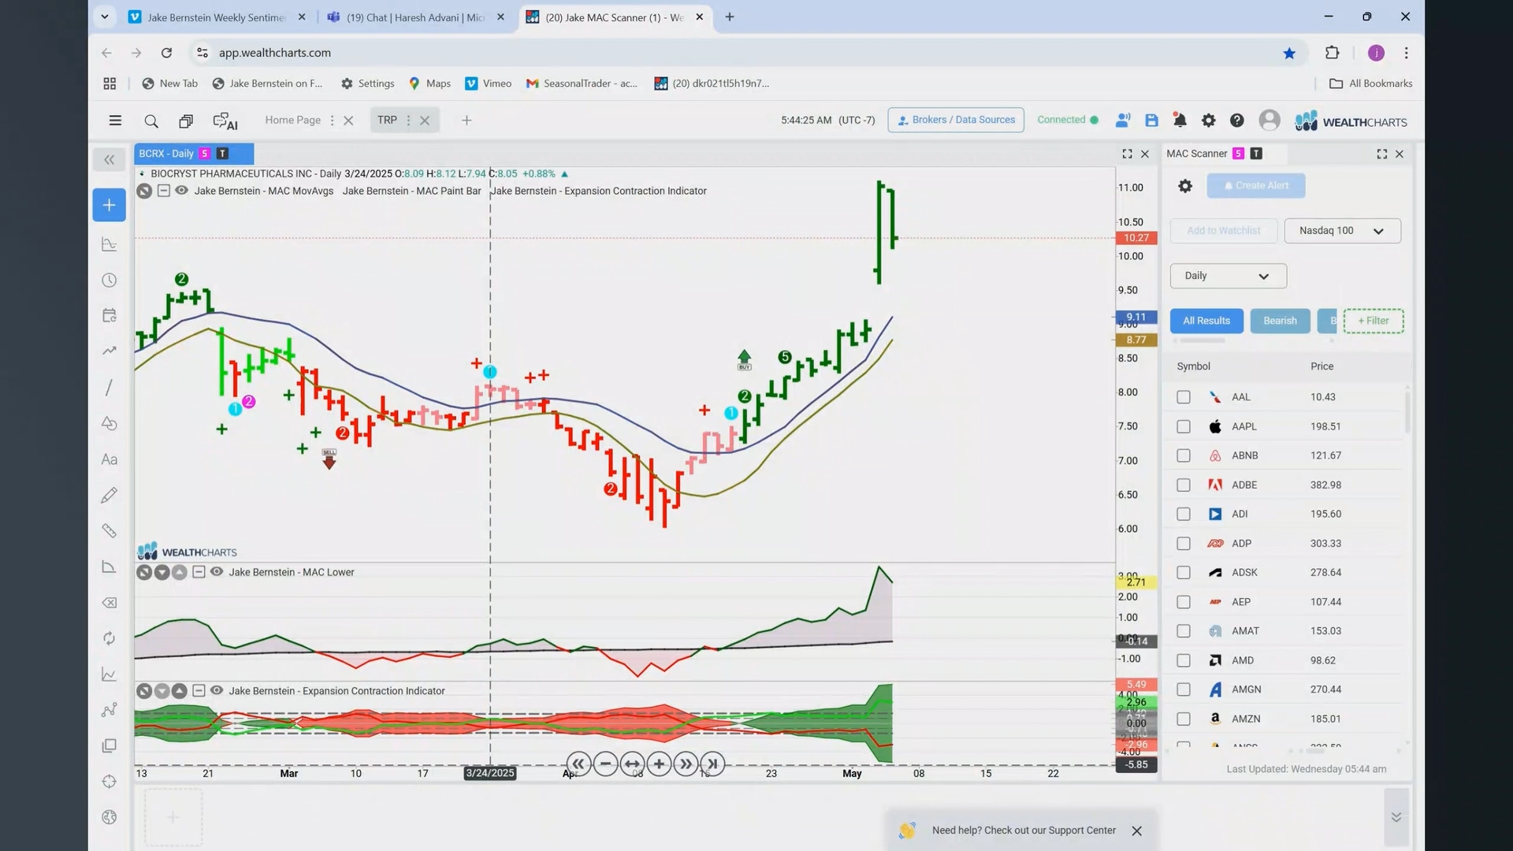Image resolution: width=1513 pixels, height=851 pixels.
Task: Open the calendar events tool in sidebar
Action: pos(109,315)
